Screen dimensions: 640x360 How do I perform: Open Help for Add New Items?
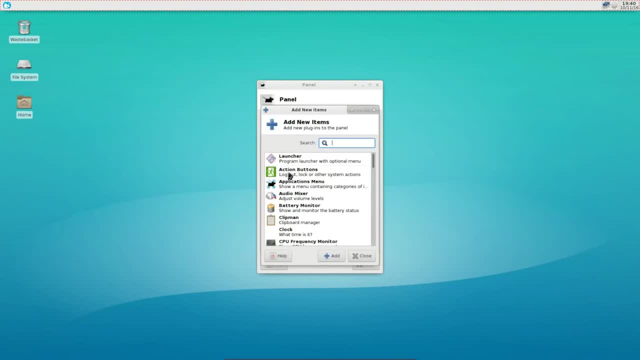278,256
